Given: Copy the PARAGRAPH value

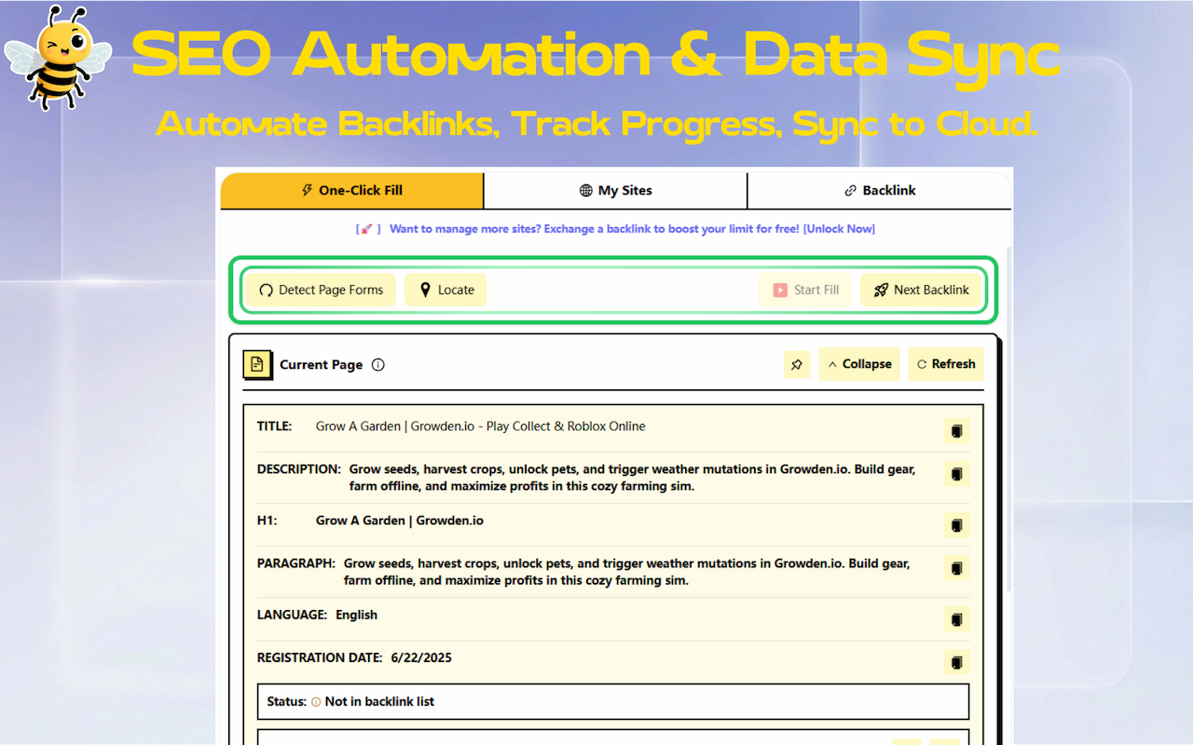Looking at the screenshot, I should point(956,568).
